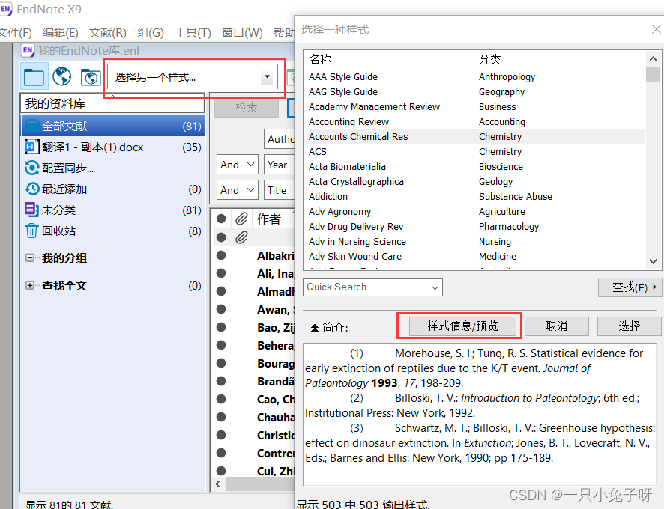
Task: Switch to local library mode icon
Action: point(34,76)
